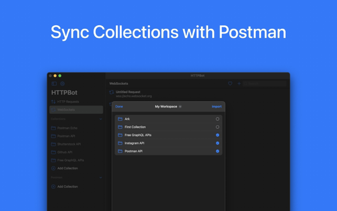Focus the Search field in toolbar
This screenshot has width=337, height=211.
tap(265, 83)
